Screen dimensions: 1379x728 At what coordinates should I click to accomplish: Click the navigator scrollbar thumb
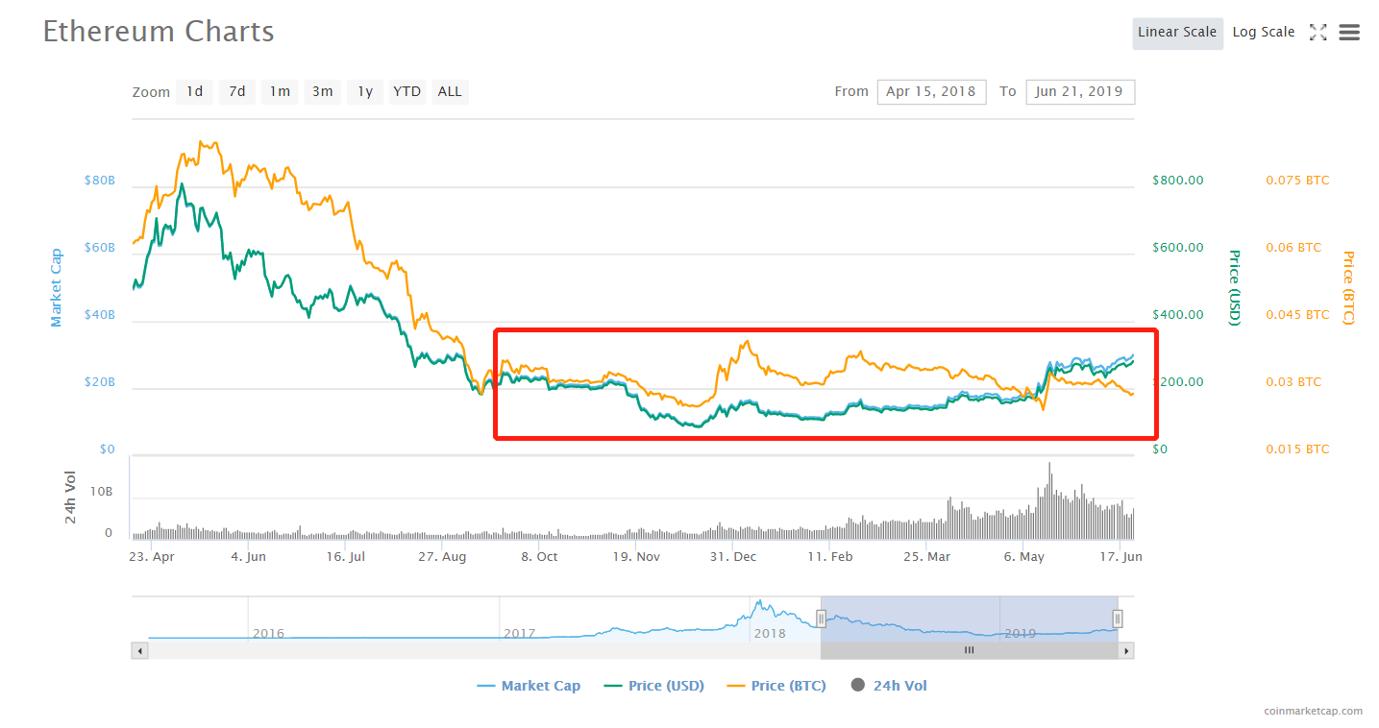(969, 650)
